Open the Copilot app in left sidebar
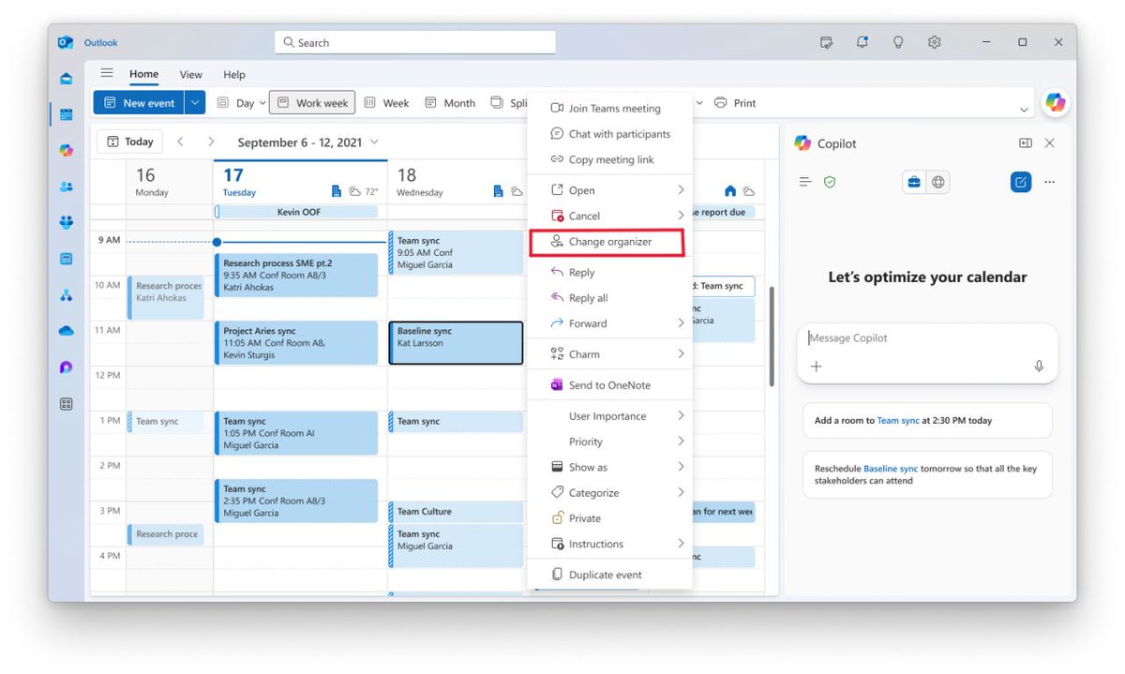Screen dimensions: 1125x674 click(x=66, y=150)
